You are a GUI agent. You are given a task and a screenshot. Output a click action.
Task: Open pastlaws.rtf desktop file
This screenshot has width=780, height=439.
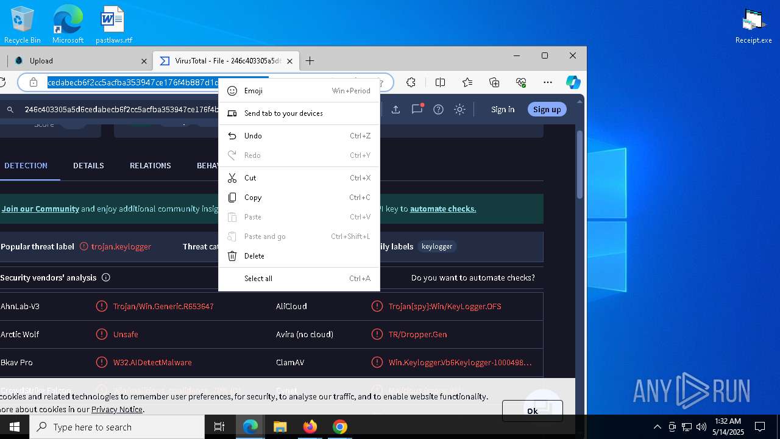click(113, 25)
